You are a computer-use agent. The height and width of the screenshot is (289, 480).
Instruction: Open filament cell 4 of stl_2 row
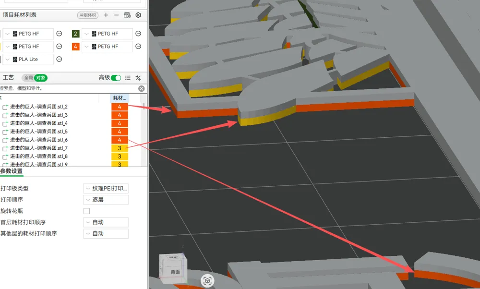[x=120, y=107]
